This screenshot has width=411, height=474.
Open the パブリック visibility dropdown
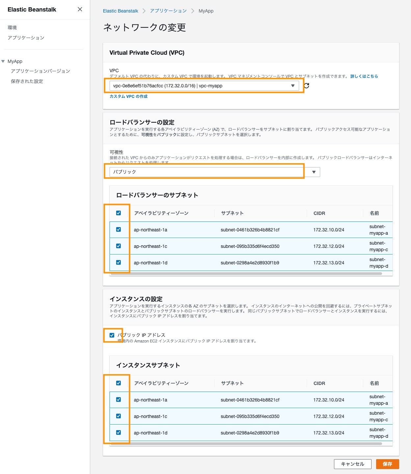click(215, 172)
